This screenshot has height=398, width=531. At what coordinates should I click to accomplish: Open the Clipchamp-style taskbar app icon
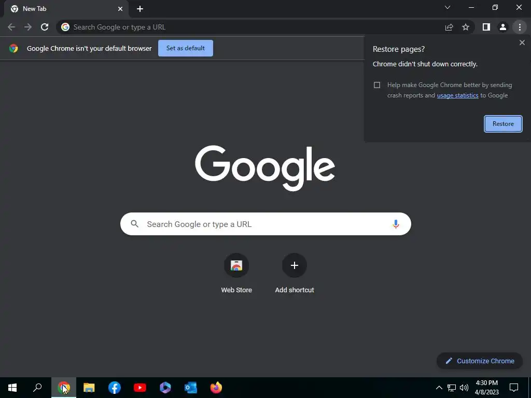(x=165, y=388)
